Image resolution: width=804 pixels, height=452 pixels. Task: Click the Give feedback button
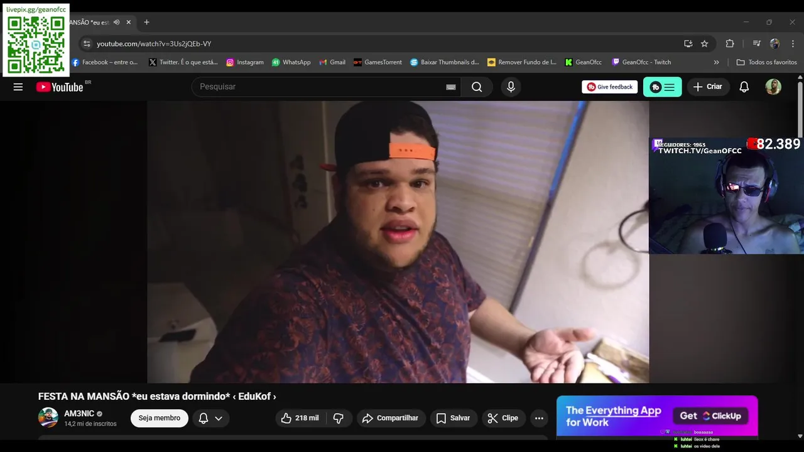(x=609, y=87)
